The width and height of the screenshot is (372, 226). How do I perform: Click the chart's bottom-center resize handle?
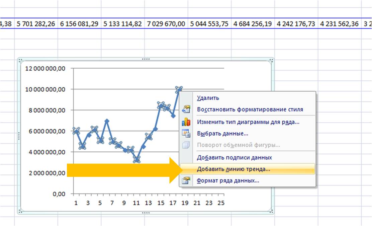coord(146,213)
